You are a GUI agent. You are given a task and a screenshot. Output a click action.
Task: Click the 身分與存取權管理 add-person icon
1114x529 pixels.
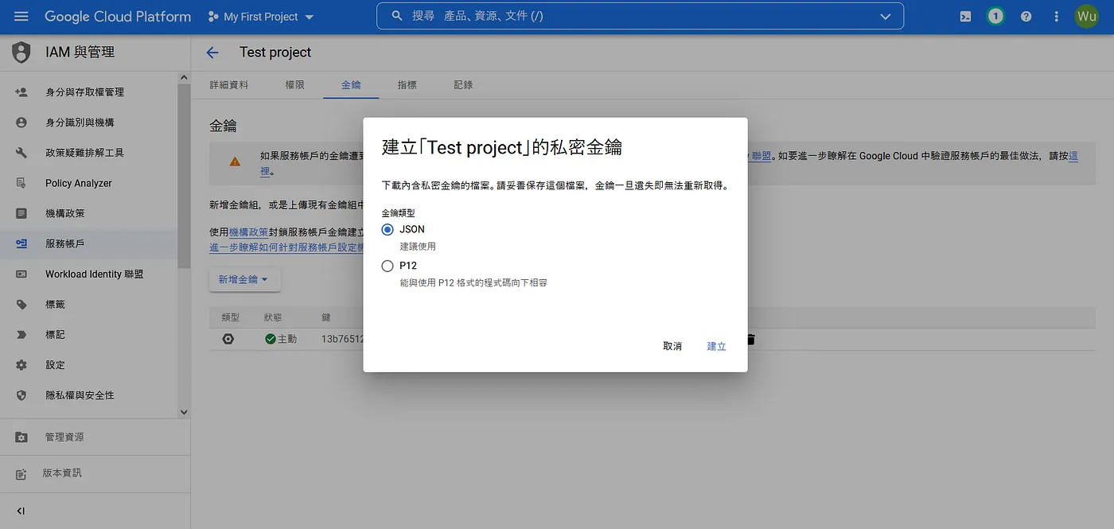21,92
